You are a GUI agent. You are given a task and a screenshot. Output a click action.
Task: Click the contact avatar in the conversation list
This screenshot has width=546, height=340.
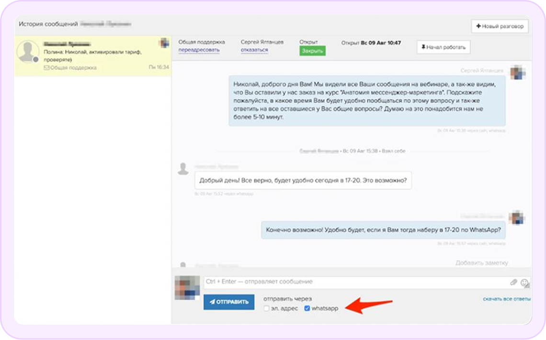[28, 51]
